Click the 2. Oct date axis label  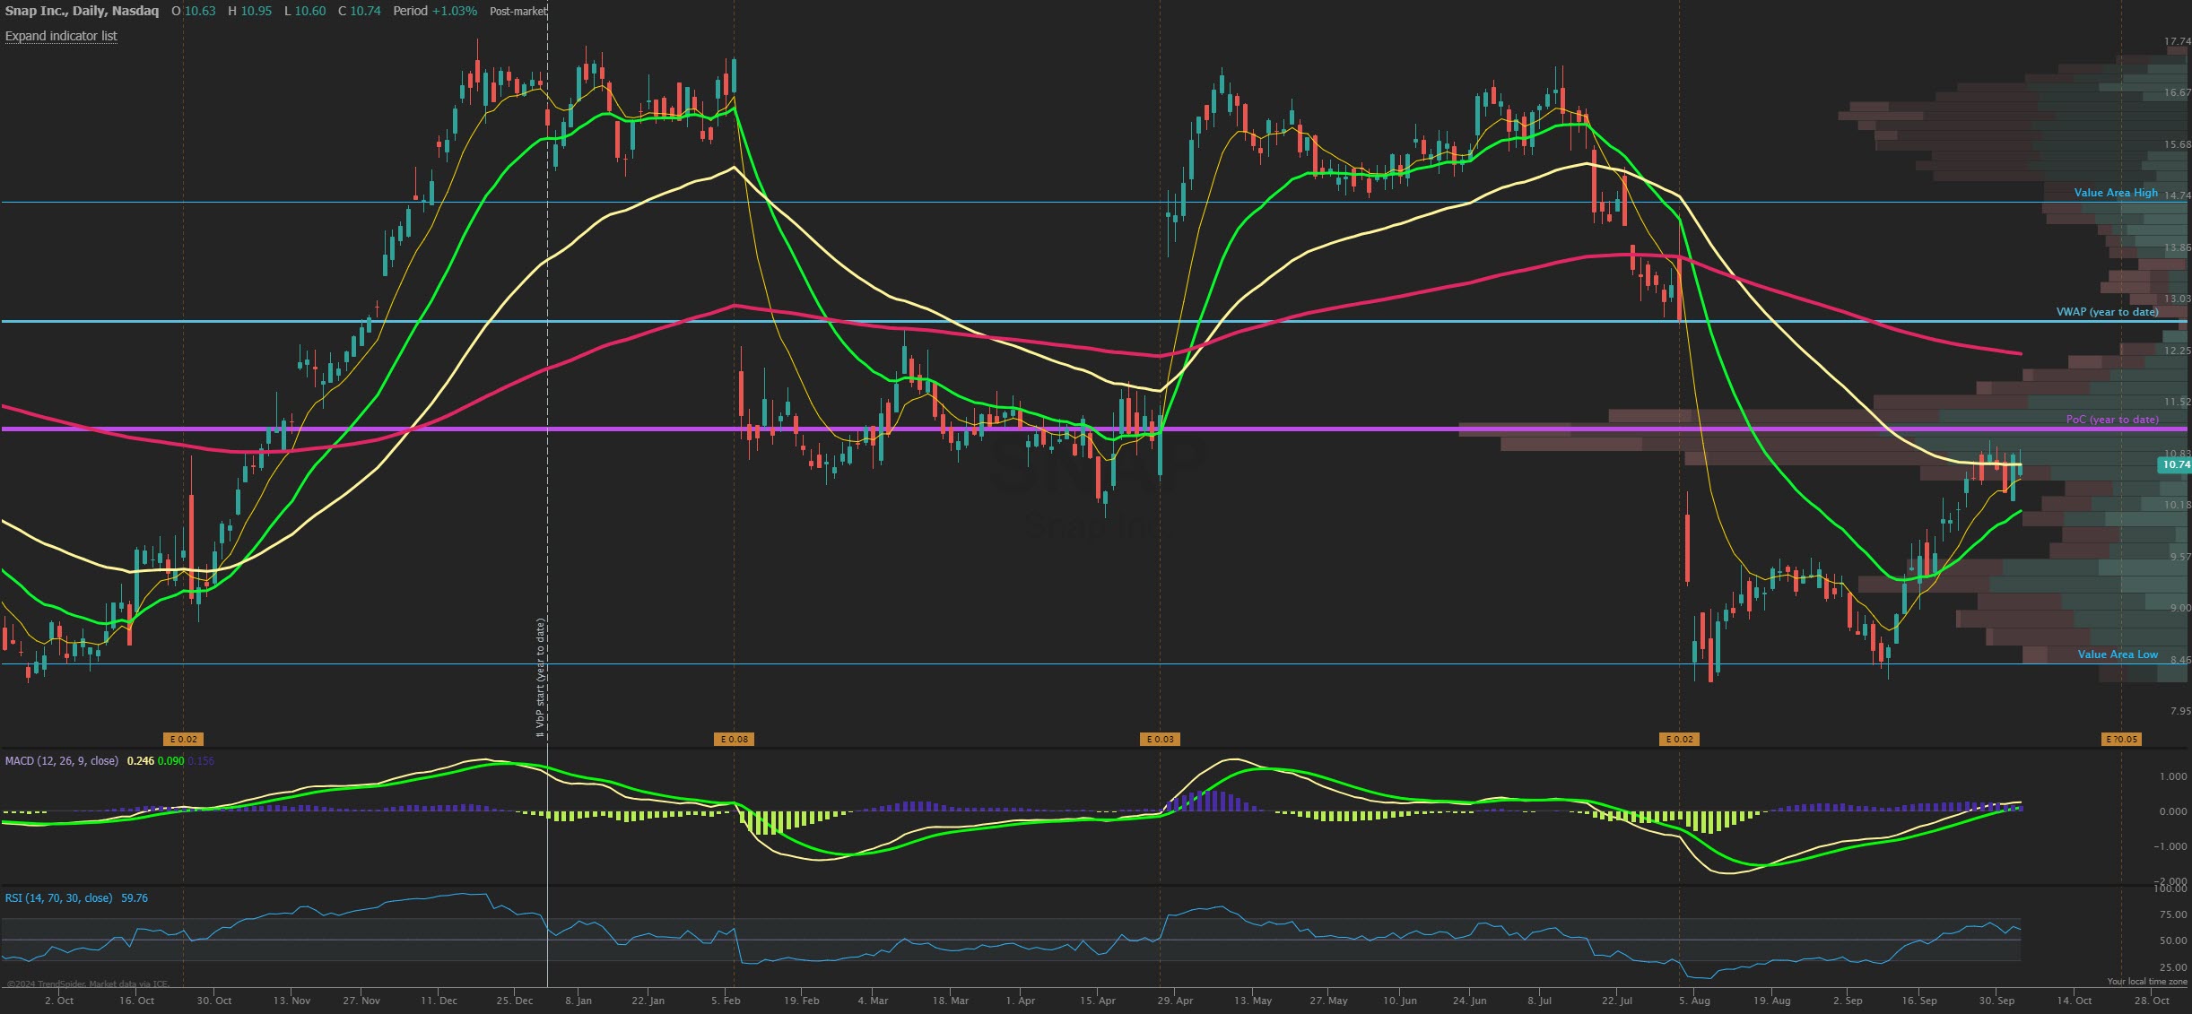[x=59, y=1001]
